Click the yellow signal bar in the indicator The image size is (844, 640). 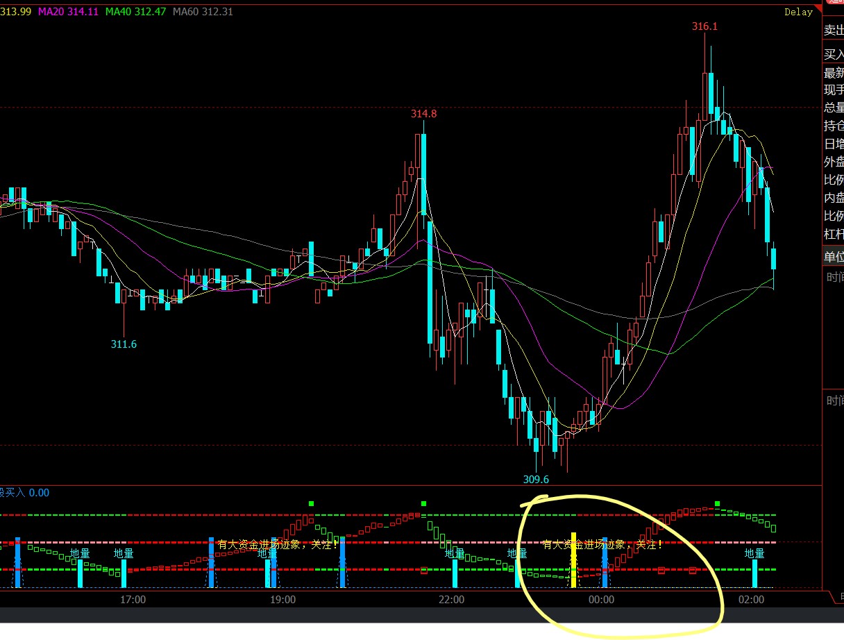click(573, 560)
